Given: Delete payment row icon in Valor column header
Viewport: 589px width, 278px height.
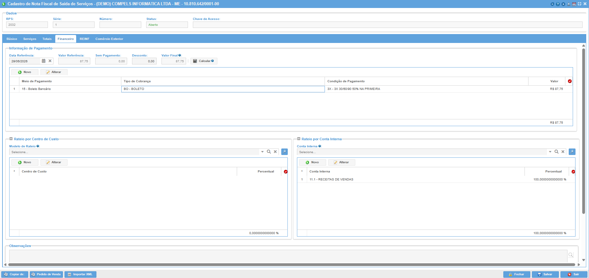Looking at the screenshot, I should coord(570,81).
